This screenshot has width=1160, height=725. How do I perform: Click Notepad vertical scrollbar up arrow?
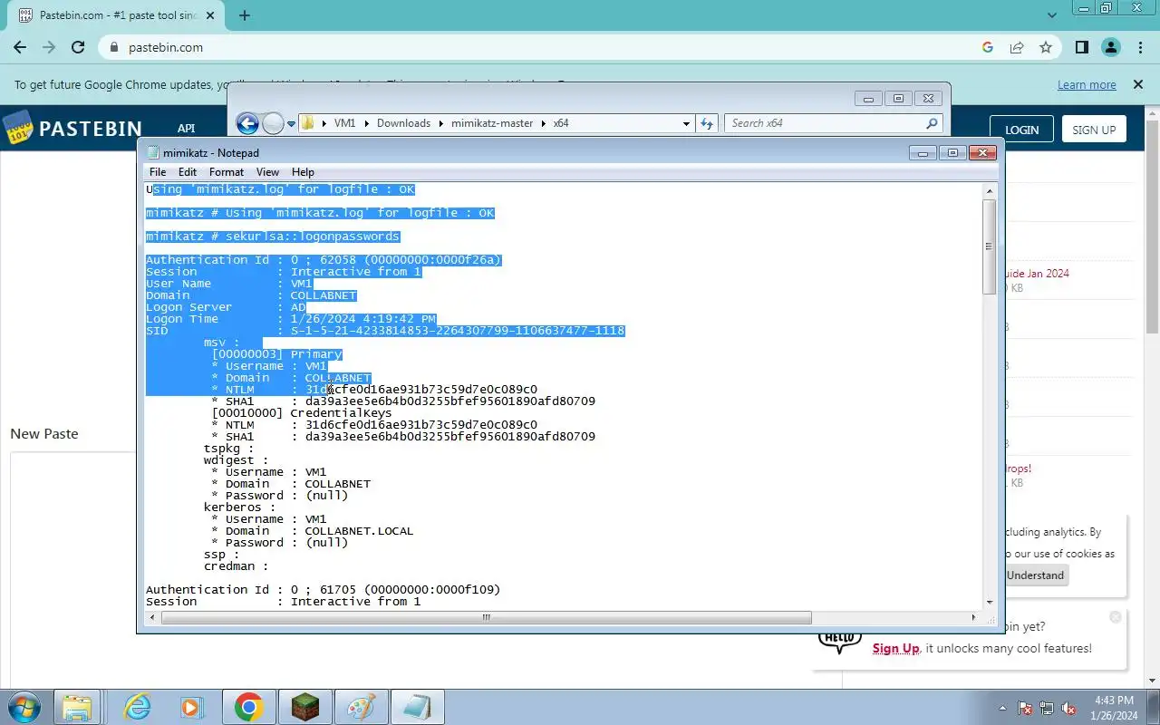[989, 190]
